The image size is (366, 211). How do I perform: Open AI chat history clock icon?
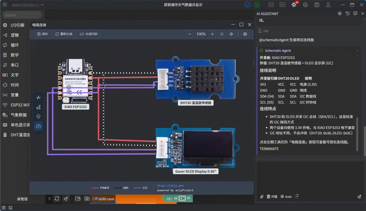(347, 14)
